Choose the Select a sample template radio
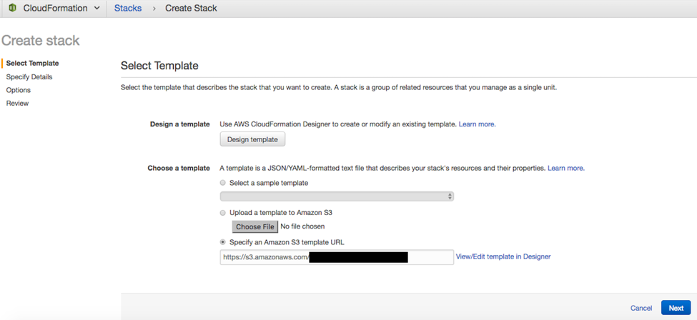The height and width of the screenshot is (320, 697). tap(223, 183)
